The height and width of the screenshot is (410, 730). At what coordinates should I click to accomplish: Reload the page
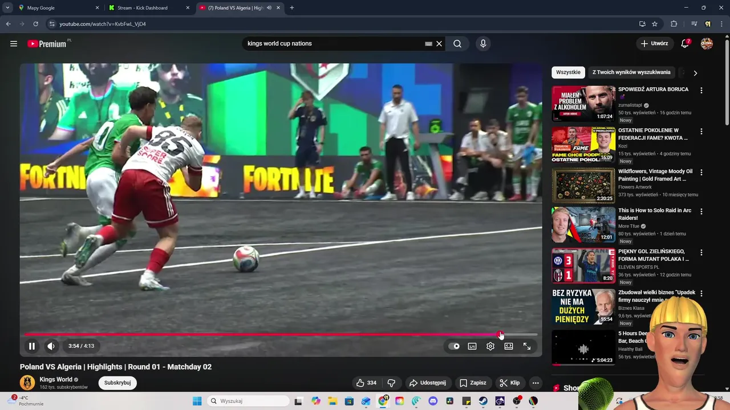point(35,24)
